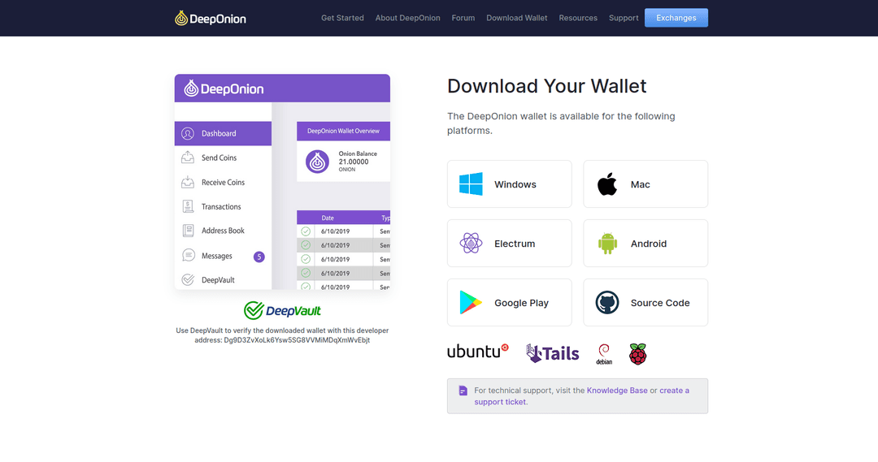The image size is (878, 462).
Task: Open the Google Play label
Action: tap(521, 303)
